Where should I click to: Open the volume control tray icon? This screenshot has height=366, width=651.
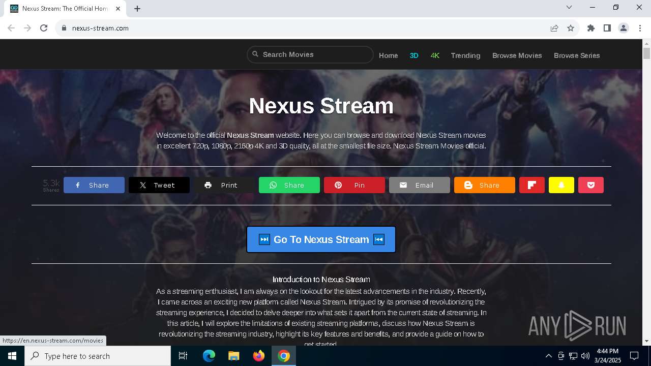click(585, 356)
